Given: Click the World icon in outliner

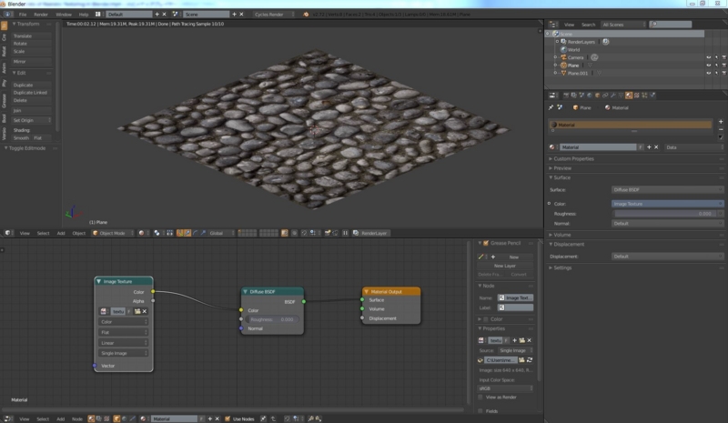Looking at the screenshot, I should click(x=563, y=50).
